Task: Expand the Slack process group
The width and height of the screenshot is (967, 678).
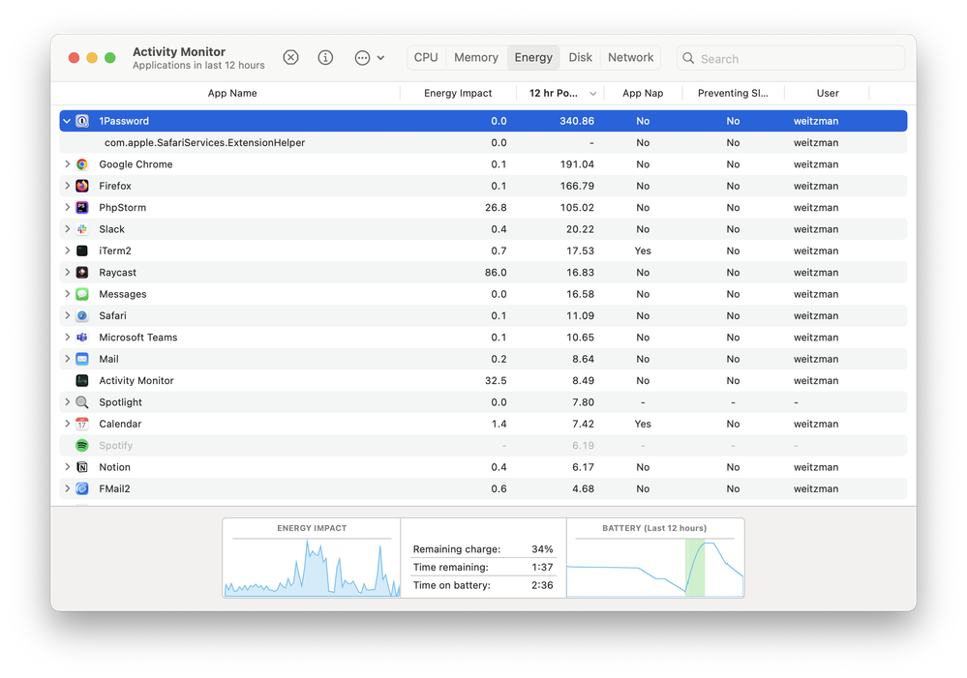Action: tap(67, 228)
